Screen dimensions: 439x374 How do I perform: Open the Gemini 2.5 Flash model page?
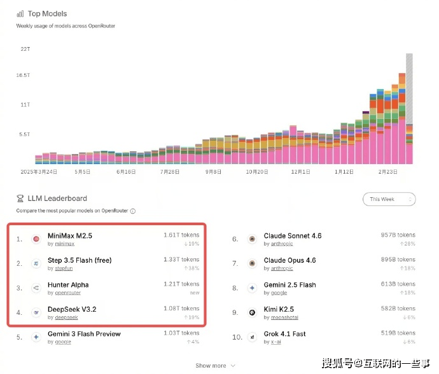[289, 285]
